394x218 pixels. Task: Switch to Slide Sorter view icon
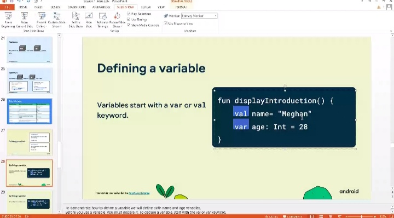pos(321,216)
